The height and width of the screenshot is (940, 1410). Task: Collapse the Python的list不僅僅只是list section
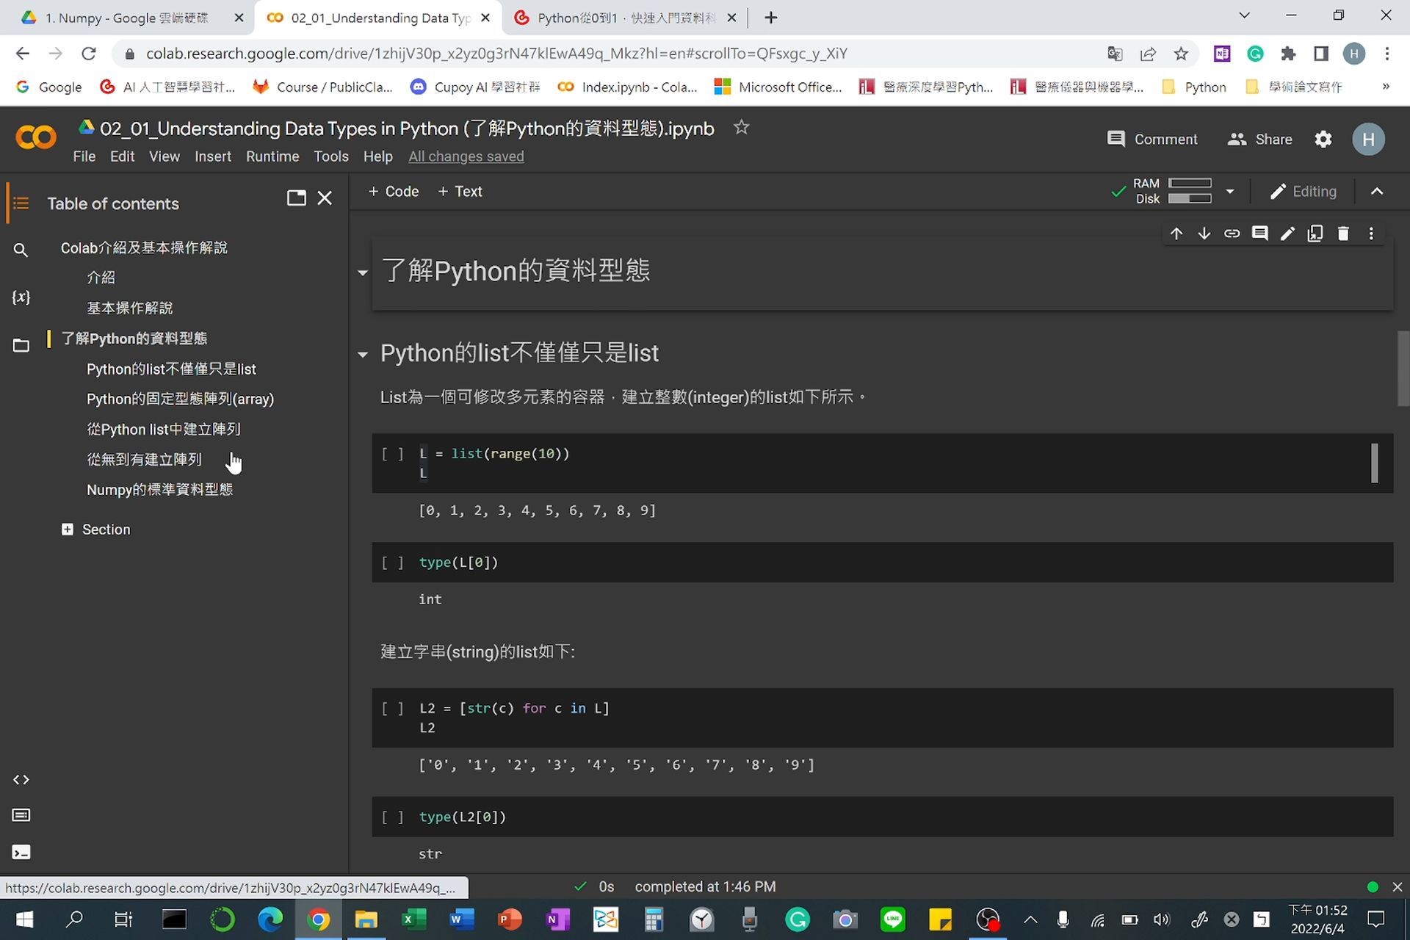click(361, 355)
